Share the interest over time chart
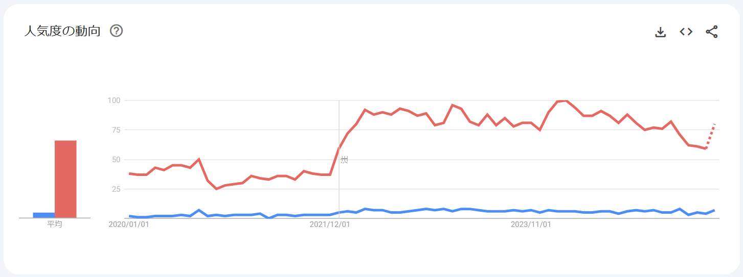 point(711,32)
